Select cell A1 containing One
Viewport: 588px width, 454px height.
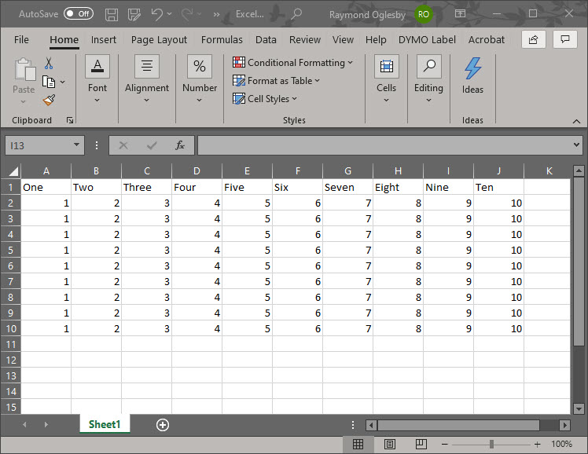tap(46, 187)
